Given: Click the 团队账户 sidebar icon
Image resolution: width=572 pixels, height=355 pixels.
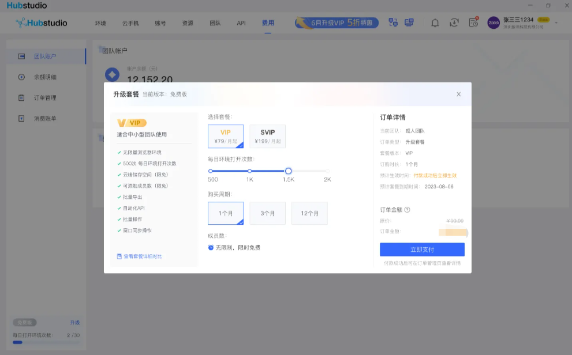Looking at the screenshot, I should 21,56.
